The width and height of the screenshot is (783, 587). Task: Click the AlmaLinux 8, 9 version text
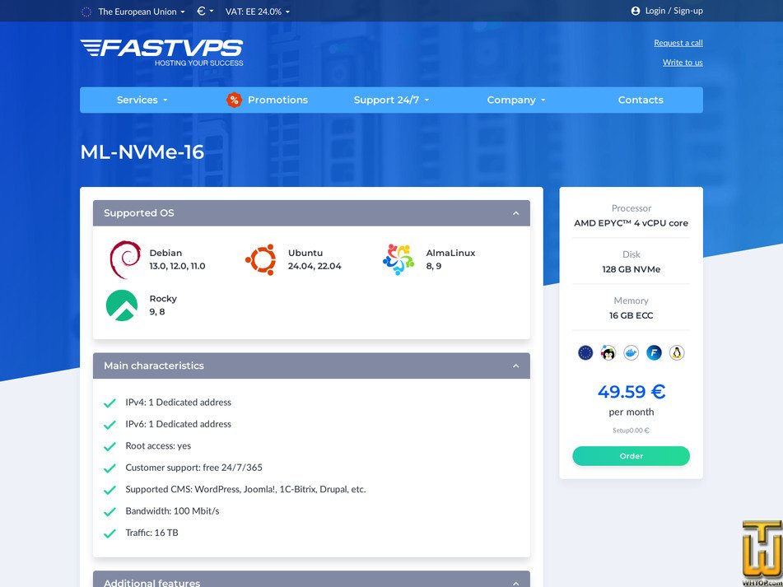[433, 266]
